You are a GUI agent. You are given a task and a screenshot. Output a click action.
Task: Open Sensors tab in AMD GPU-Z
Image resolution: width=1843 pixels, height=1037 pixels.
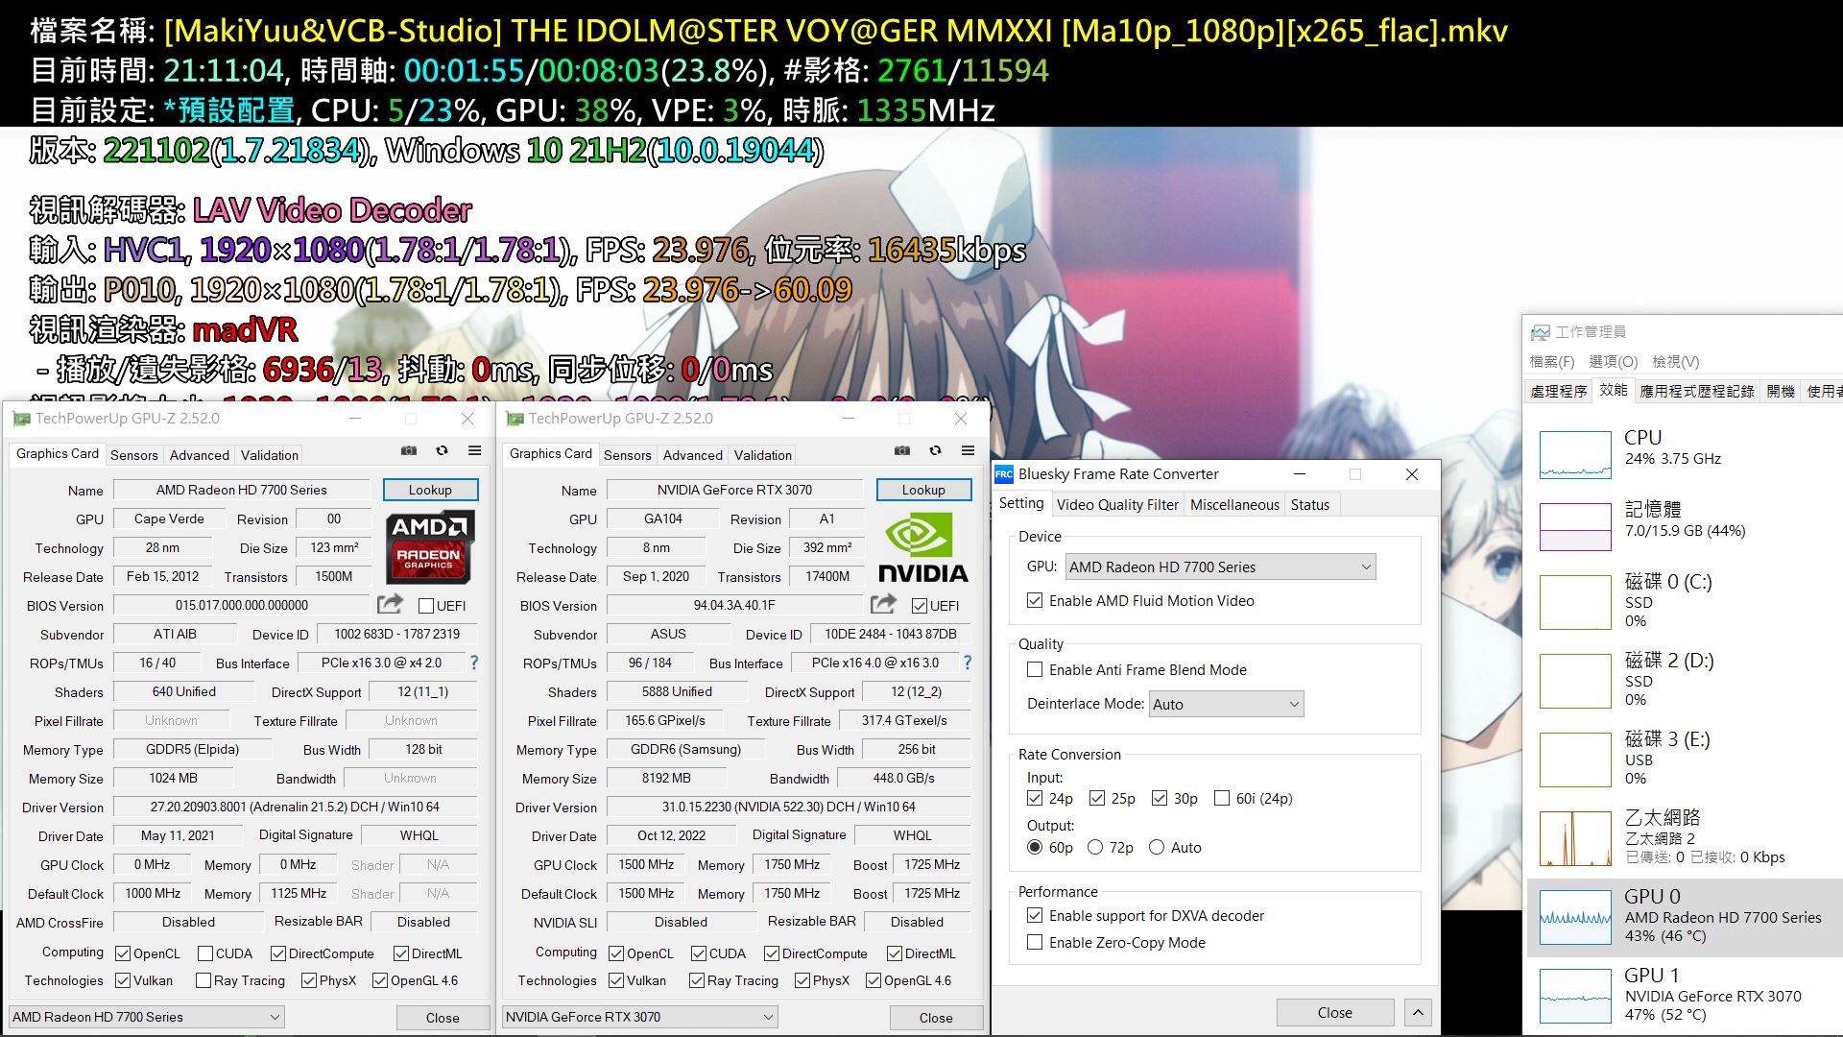point(133,455)
